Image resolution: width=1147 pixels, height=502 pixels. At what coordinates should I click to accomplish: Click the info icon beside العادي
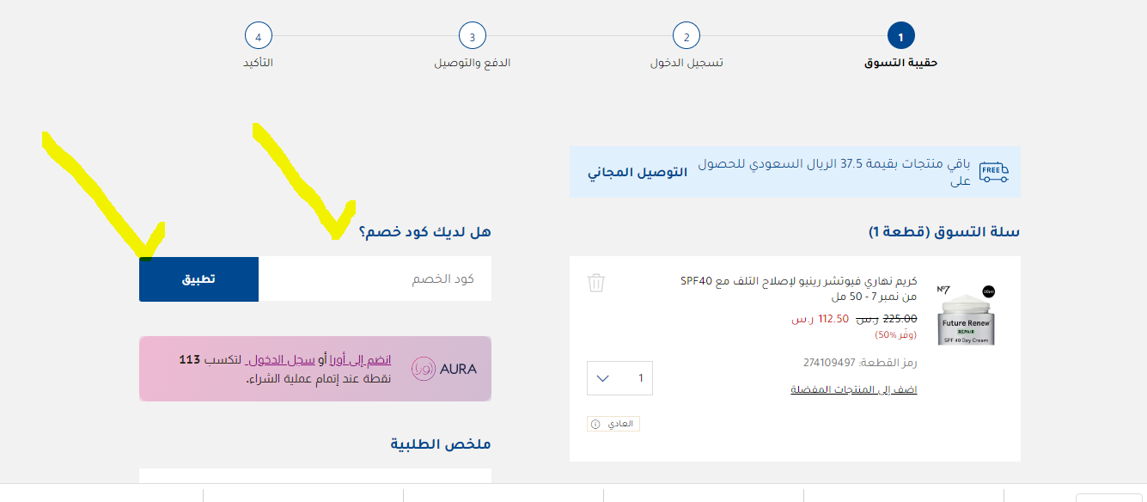[x=595, y=424]
